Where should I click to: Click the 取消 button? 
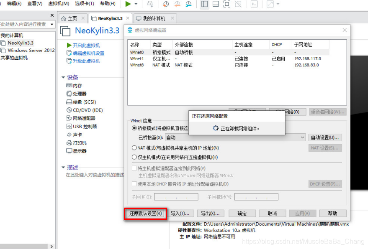[272, 213]
